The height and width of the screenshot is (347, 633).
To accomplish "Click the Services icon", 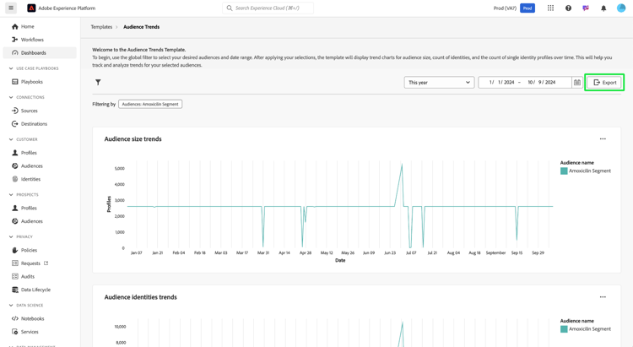I will click(x=15, y=332).
